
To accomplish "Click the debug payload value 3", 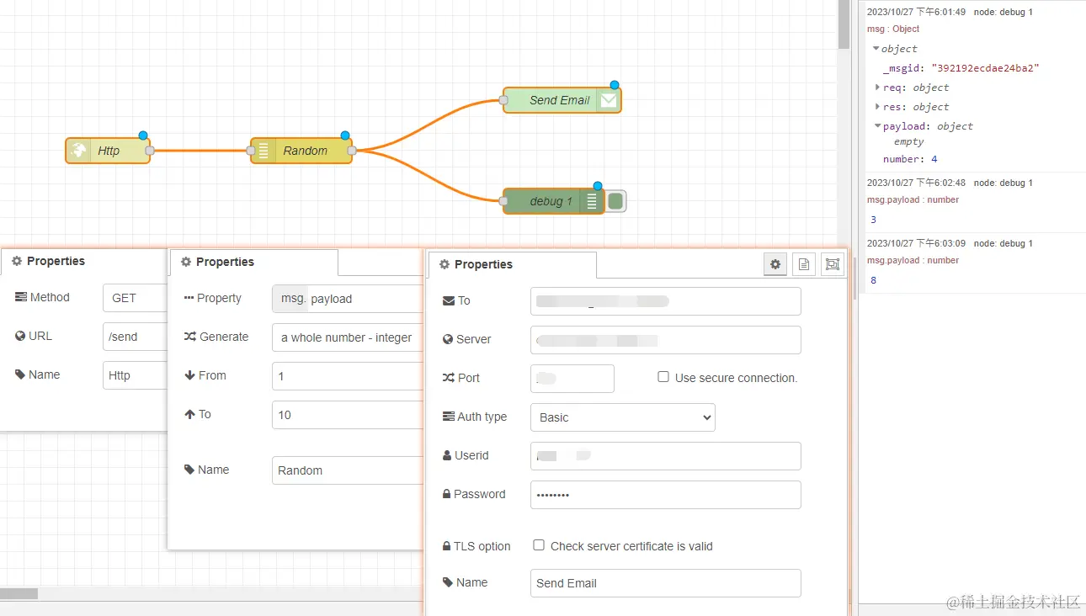I will pyautogui.click(x=873, y=220).
